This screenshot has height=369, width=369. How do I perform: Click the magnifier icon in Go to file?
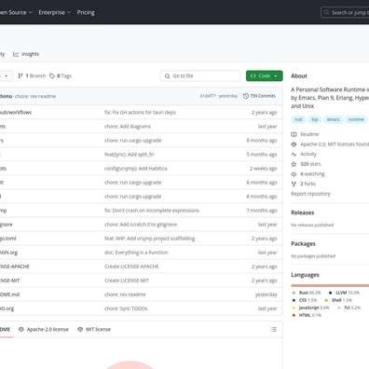click(167, 75)
